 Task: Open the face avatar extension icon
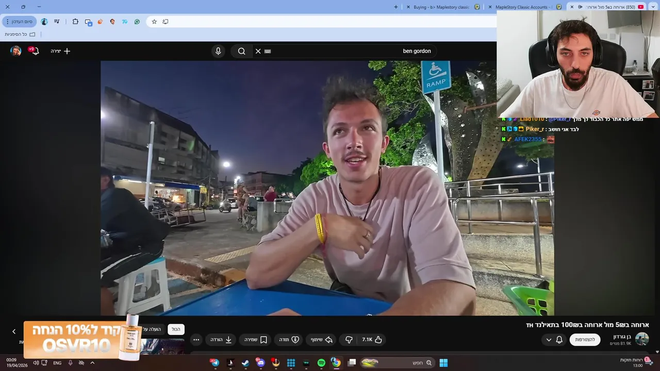click(x=112, y=22)
